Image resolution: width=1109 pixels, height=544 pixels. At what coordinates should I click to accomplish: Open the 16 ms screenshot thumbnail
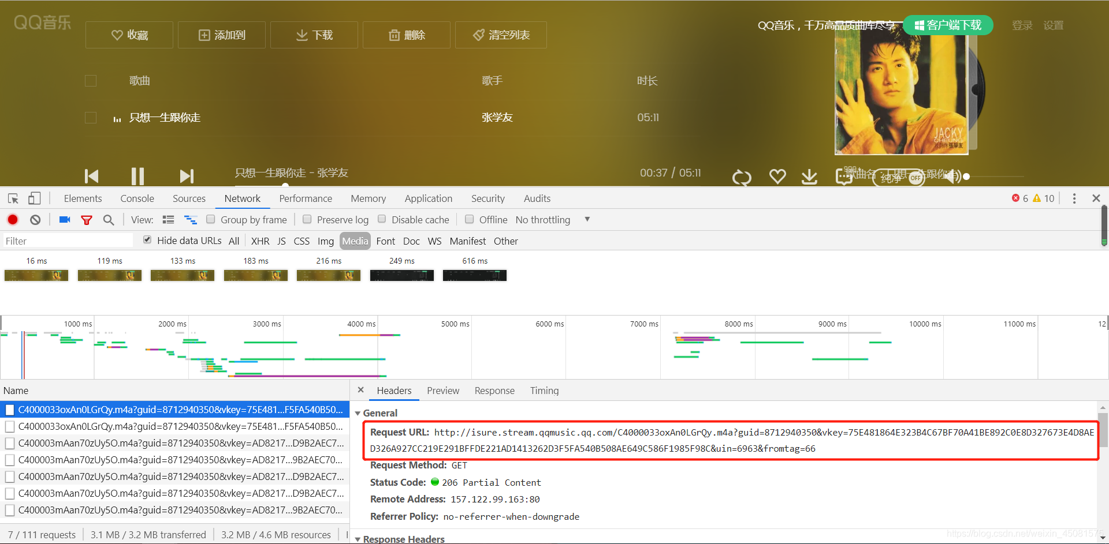tap(36, 275)
